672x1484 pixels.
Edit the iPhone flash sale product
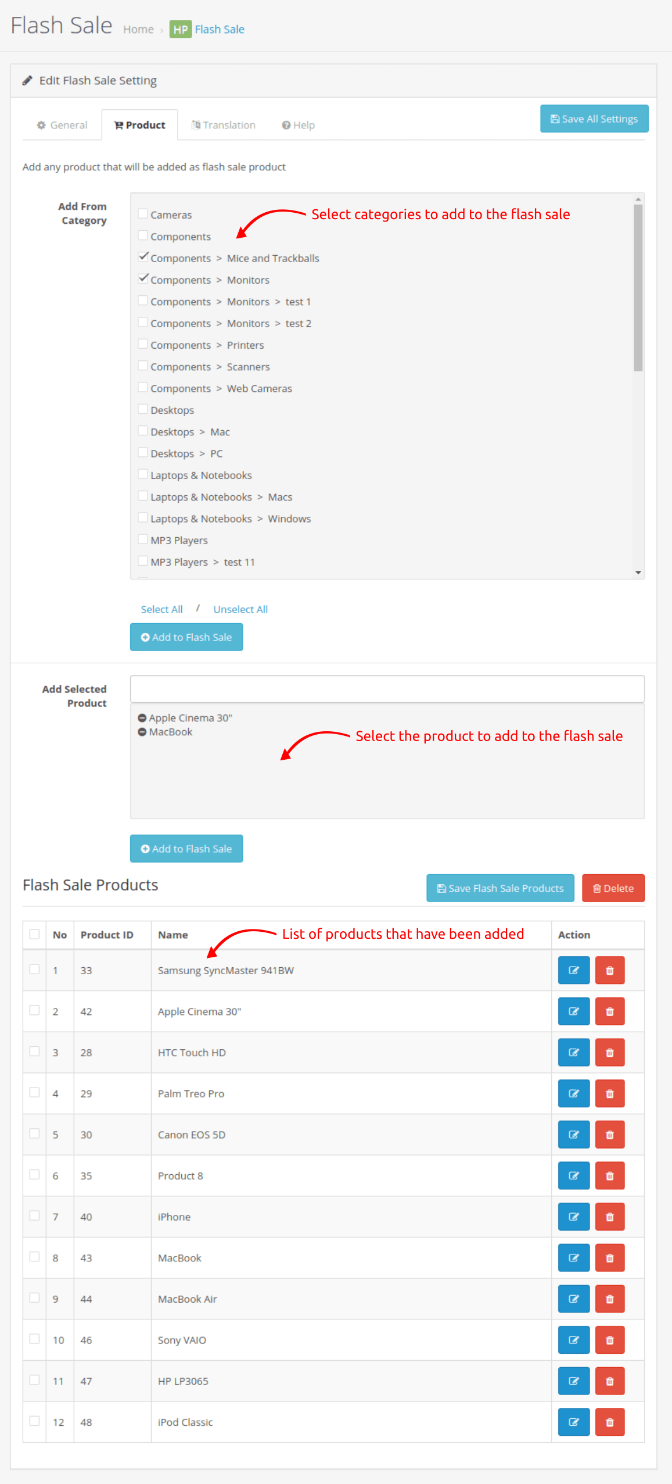[573, 1217]
